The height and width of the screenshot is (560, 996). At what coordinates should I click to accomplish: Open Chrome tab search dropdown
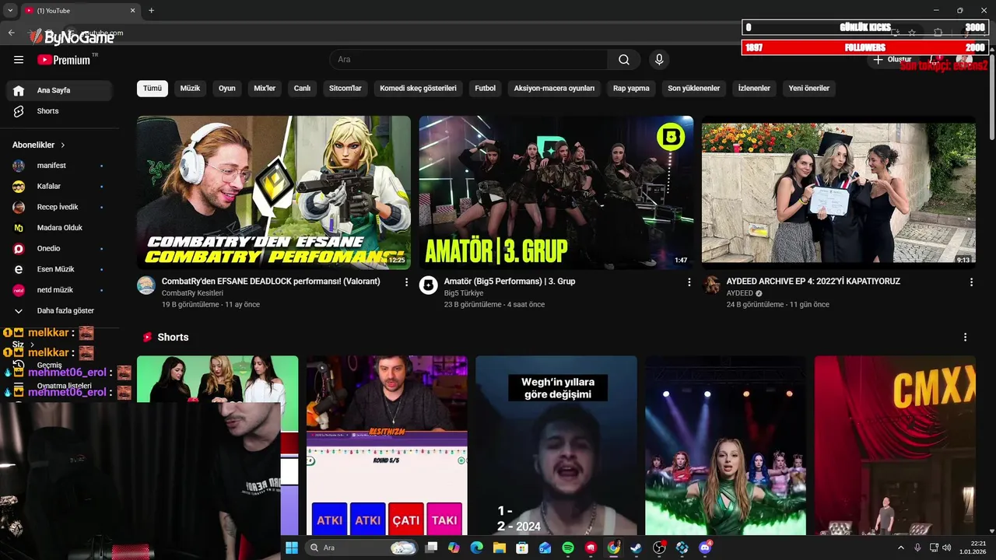tap(10, 10)
